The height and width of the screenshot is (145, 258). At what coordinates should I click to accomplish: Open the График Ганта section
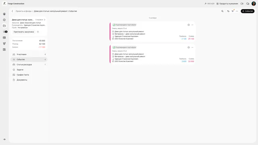tap(29, 75)
